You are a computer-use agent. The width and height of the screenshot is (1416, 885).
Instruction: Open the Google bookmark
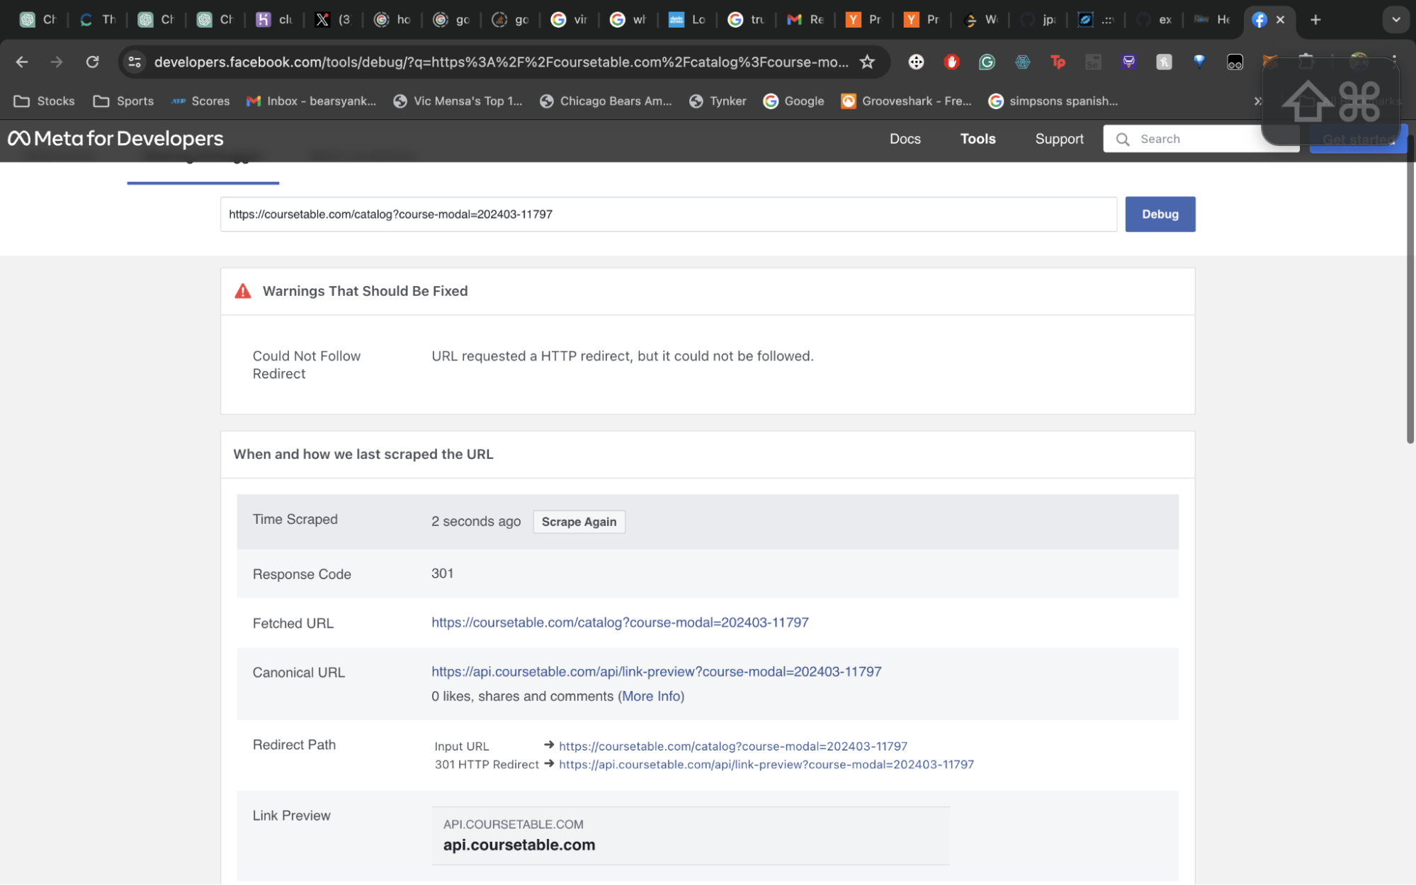click(793, 101)
